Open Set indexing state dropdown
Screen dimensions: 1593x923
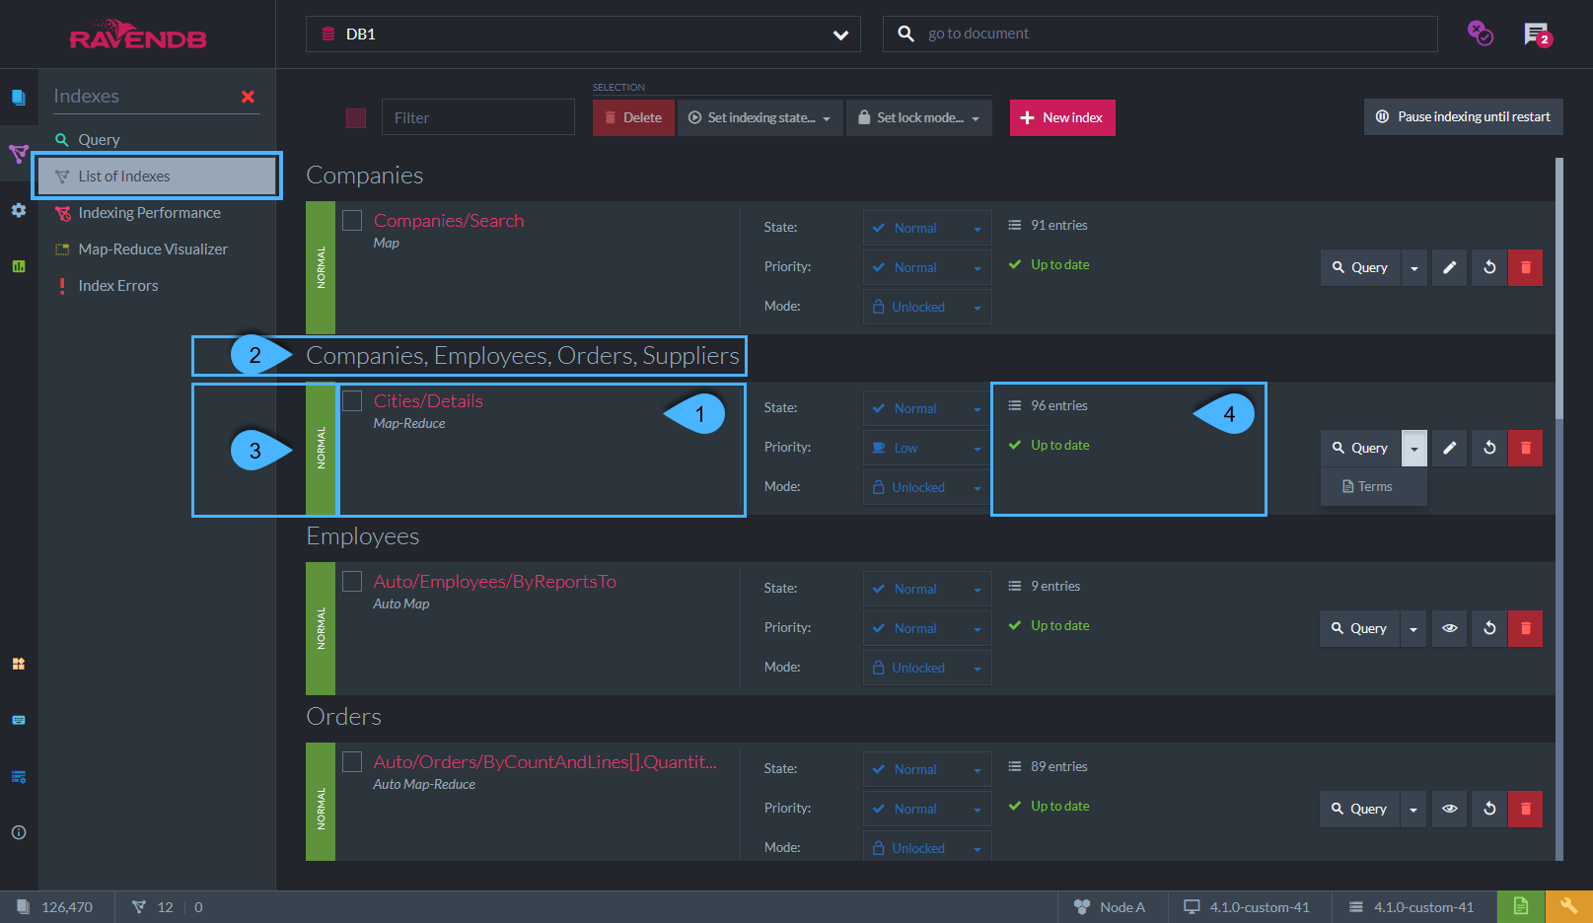760,117
